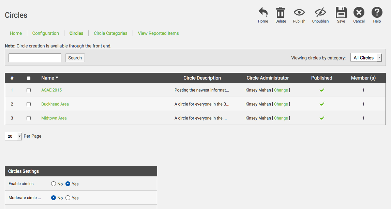Click the Delete trash can icon
This screenshot has width=391, height=209.
click(281, 13)
